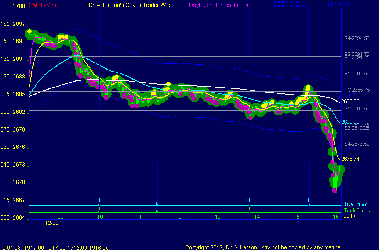
Task: Click the cyan 2680.25 average value
Action: pyautogui.click(x=350, y=122)
